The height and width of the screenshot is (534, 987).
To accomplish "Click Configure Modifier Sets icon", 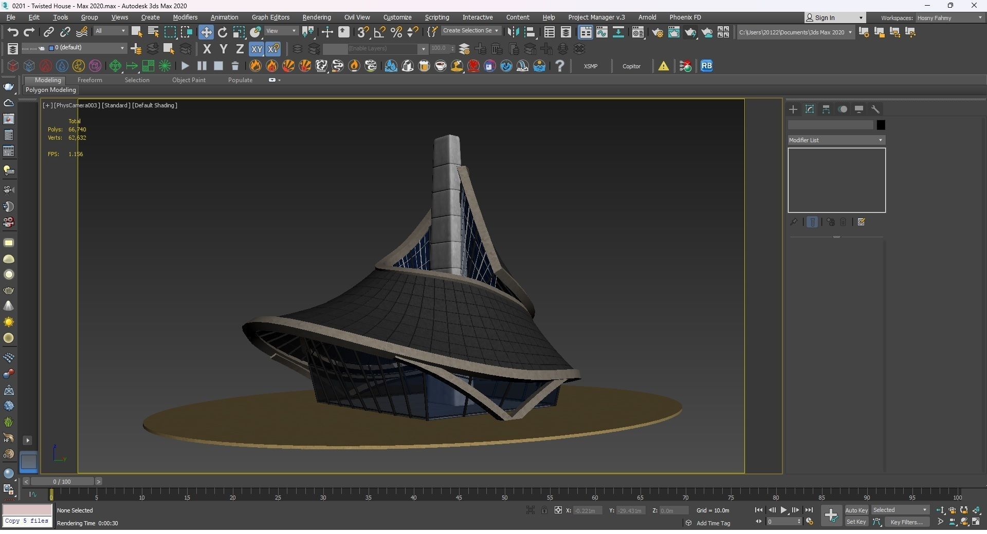I will coord(862,222).
